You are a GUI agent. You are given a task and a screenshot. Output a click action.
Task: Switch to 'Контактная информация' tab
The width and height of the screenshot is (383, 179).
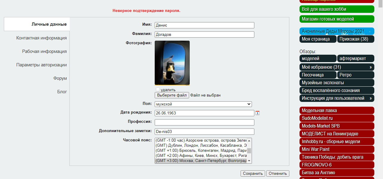click(x=41, y=38)
